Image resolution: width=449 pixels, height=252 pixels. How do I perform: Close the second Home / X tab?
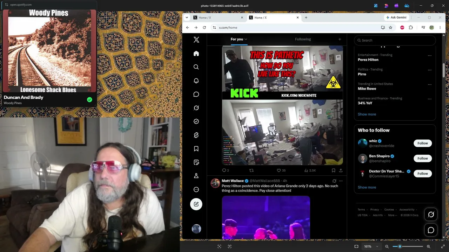click(298, 17)
